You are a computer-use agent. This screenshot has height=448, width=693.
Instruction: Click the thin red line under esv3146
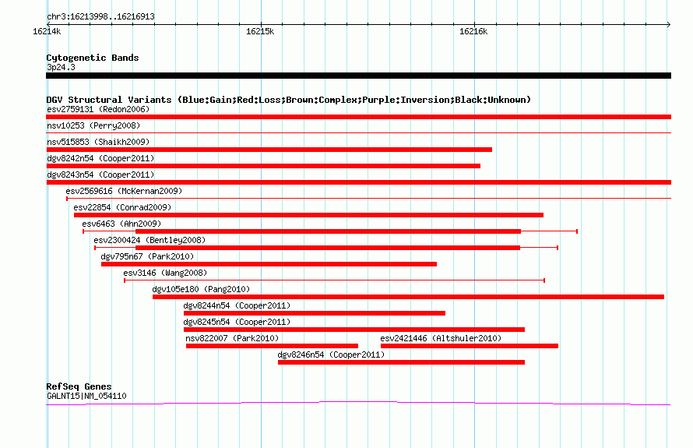(334, 280)
